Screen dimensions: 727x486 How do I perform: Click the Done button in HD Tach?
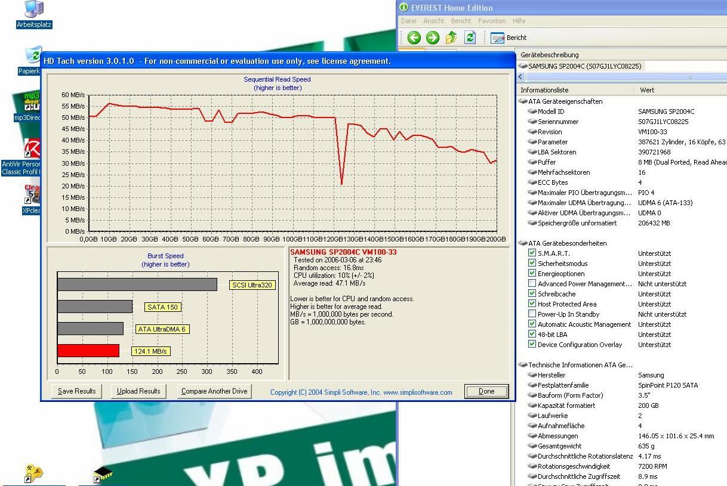(486, 391)
